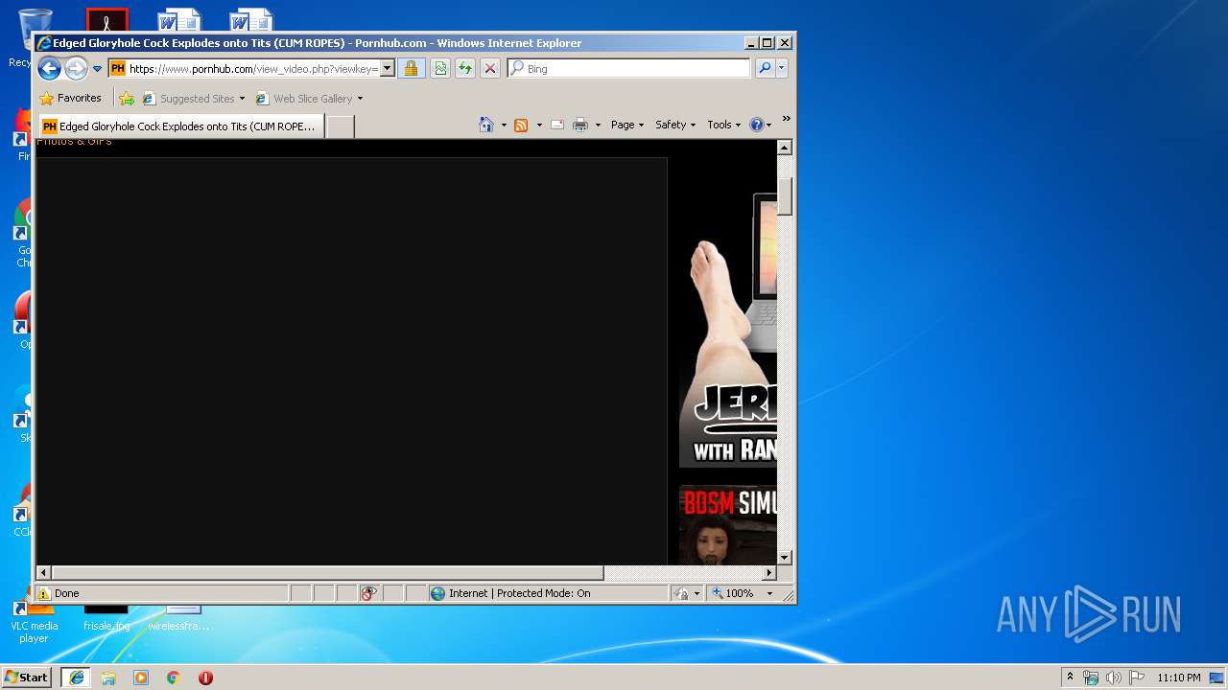Click the Help question mark icon

tap(756, 125)
